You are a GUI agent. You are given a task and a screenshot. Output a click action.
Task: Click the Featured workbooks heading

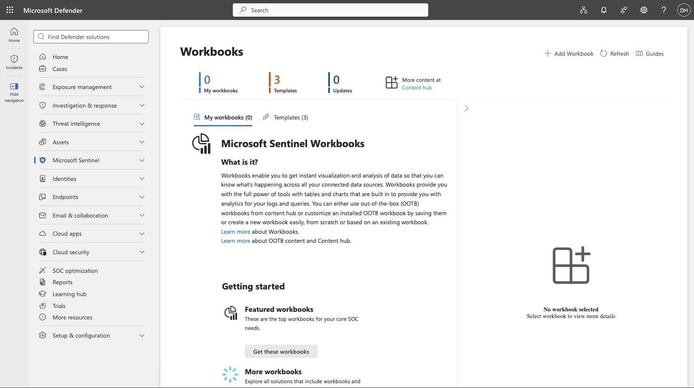(x=279, y=309)
